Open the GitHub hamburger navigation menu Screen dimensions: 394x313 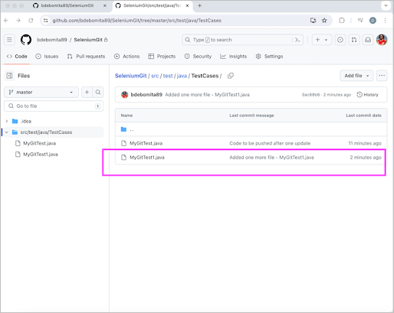9,40
